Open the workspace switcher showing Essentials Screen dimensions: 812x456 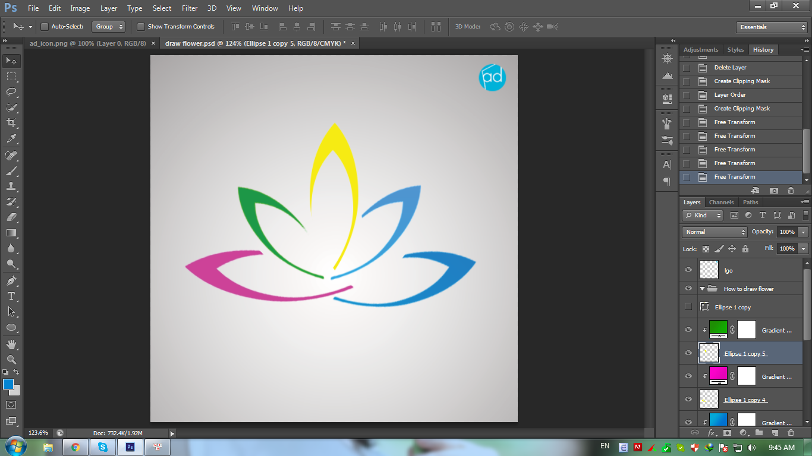coord(770,27)
